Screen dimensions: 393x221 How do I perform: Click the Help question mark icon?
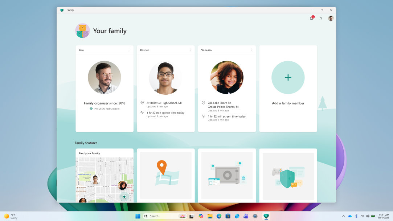point(321,18)
